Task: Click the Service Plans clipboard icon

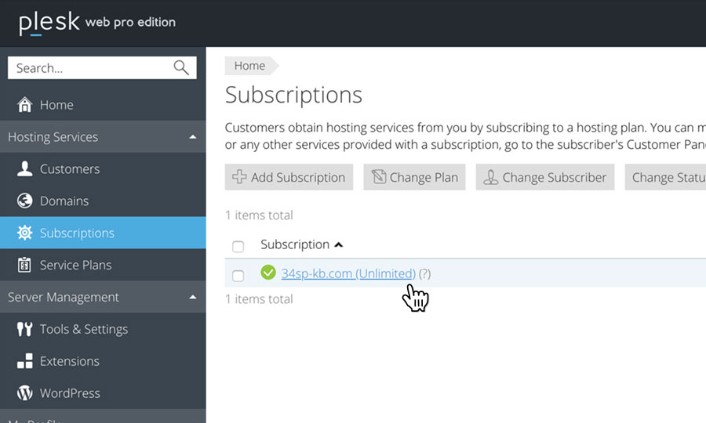Action: [25, 265]
